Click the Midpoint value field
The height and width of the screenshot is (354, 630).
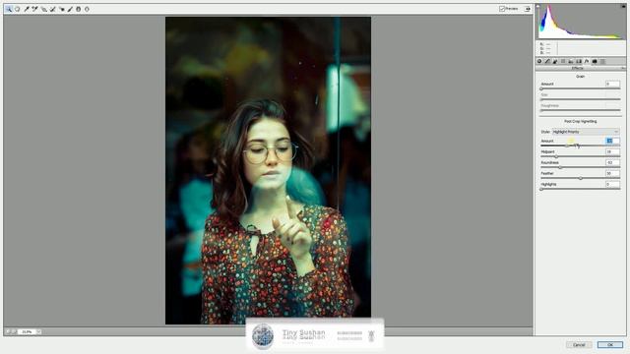(x=612, y=151)
